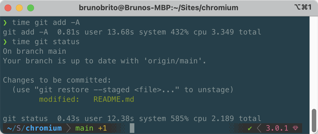318x134 pixels.
Task: Click the green checkmark status icon
Action: click(x=250, y=128)
